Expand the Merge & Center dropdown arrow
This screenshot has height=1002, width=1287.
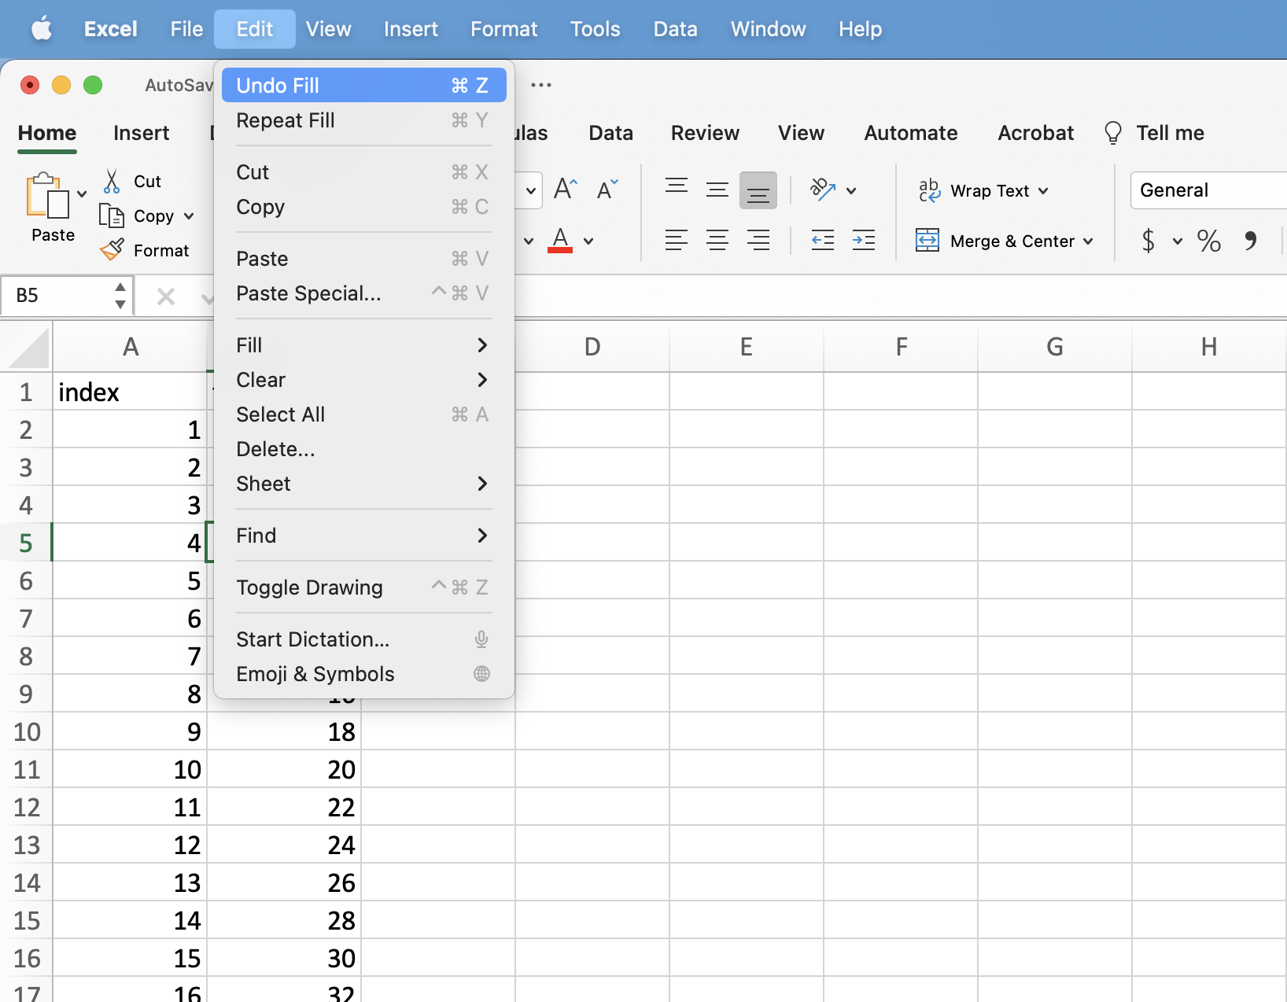tap(1089, 241)
